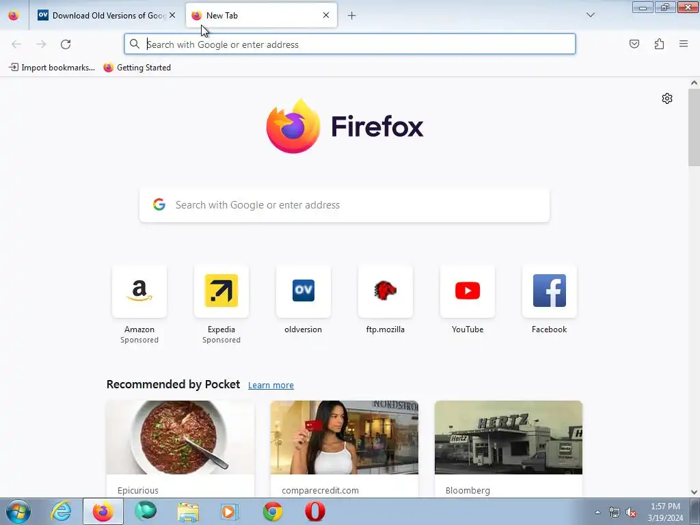The image size is (700, 525).
Task: Open the Epicurious article thumbnail
Action: click(180, 437)
